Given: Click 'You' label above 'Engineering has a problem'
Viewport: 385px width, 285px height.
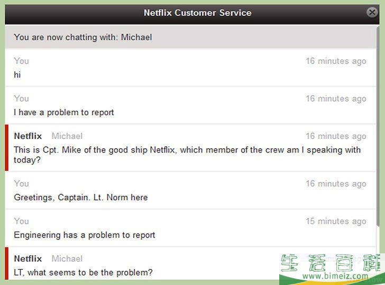Looking at the screenshot, I should (21, 221).
